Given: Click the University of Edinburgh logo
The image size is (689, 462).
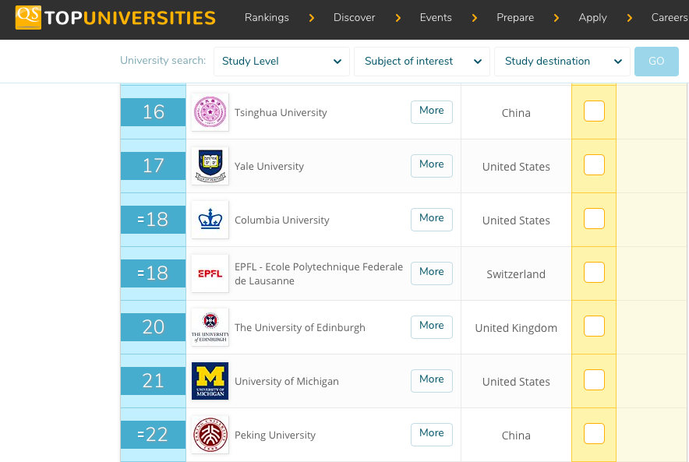Looking at the screenshot, I should 210,327.
